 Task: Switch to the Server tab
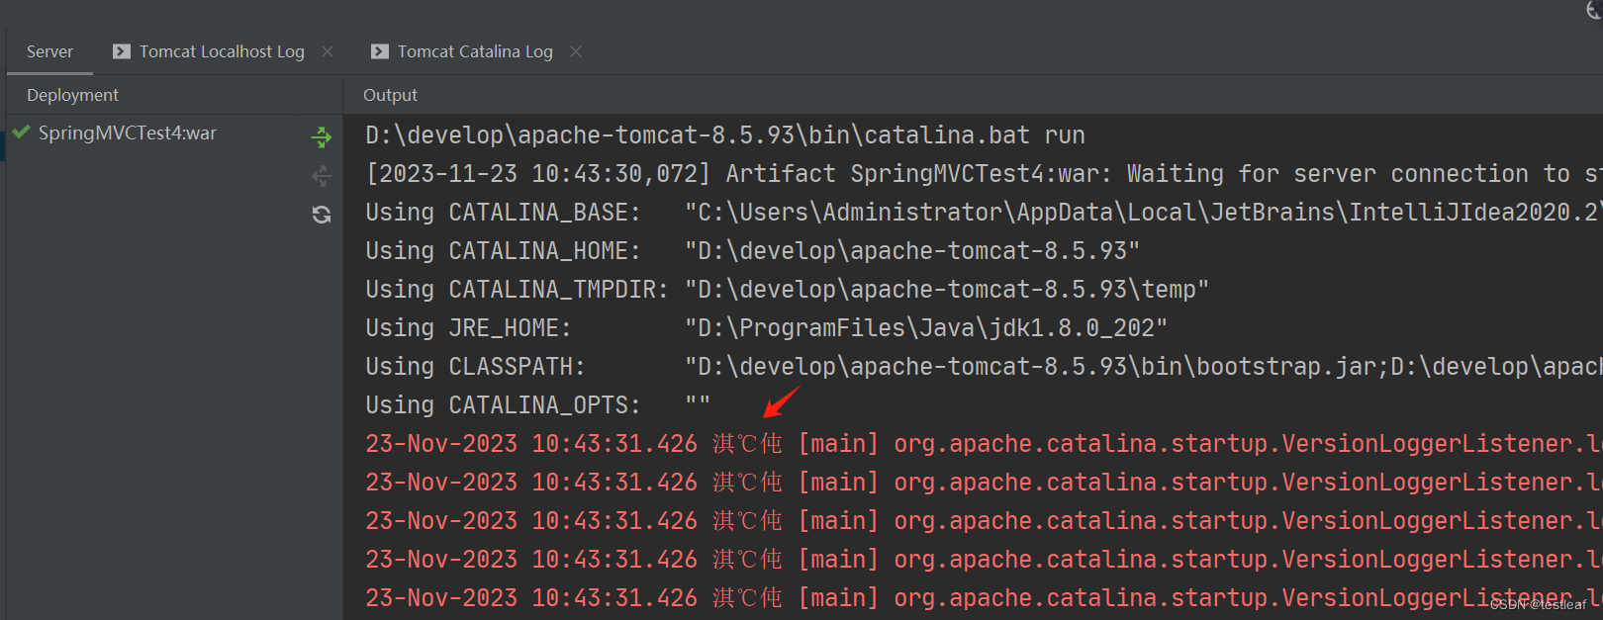point(49,51)
